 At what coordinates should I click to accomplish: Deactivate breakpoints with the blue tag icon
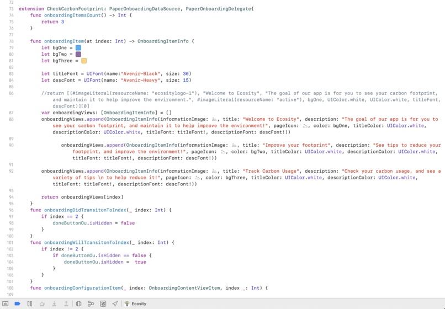pyautogui.click(x=17, y=303)
